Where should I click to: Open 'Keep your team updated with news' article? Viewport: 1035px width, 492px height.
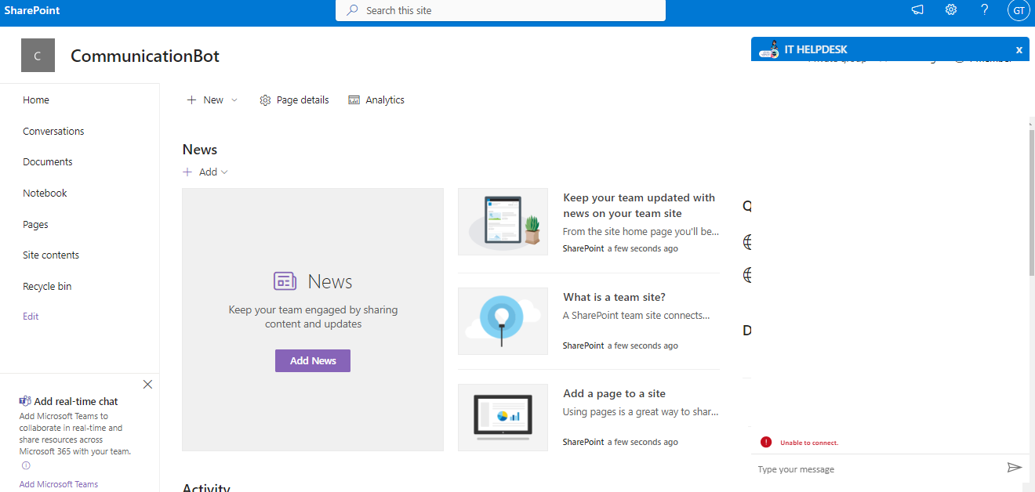pyautogui.click(x=639, y=205)
